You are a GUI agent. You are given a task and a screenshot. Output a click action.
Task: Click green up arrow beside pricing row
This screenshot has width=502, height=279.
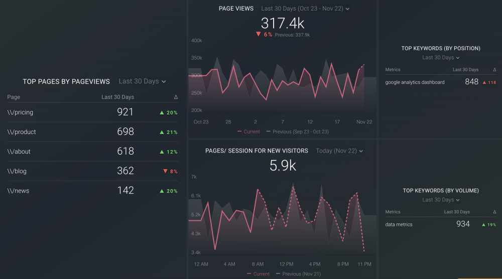[162, 113]
